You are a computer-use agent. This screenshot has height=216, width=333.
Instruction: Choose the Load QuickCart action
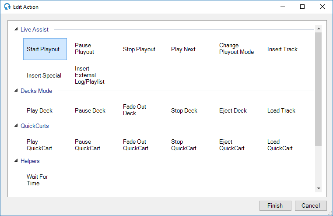click(280, 145)
